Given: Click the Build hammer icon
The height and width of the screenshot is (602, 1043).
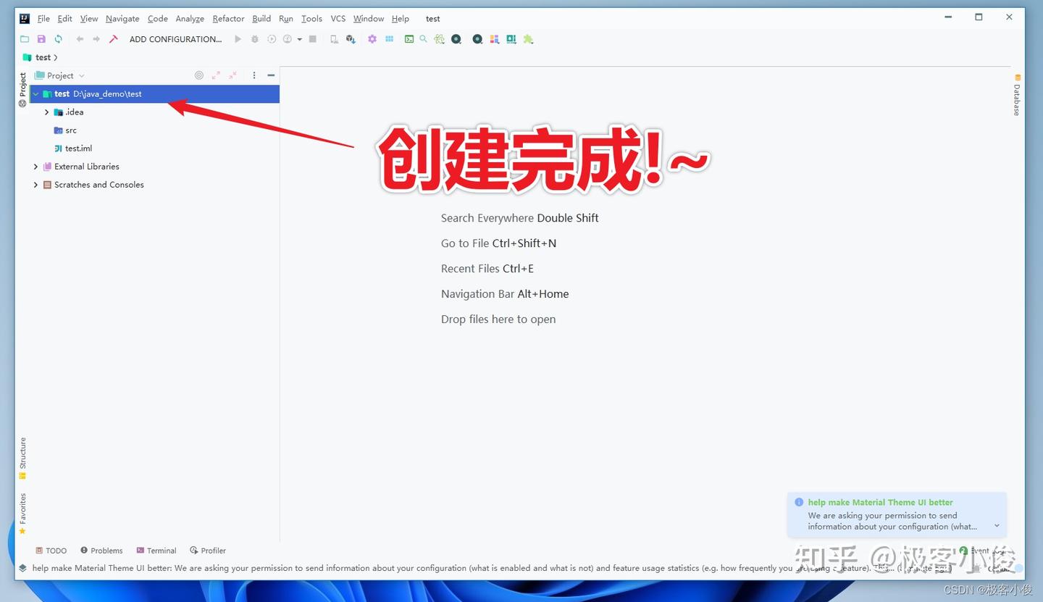Looking at the screenshot, I should tap(113, 39).
